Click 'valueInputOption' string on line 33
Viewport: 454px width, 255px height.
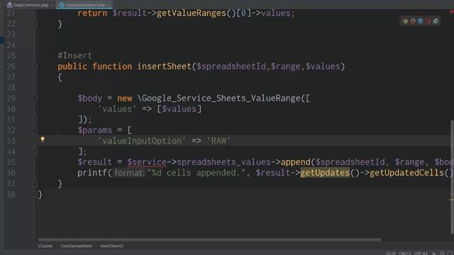click(x=142, y=141)
